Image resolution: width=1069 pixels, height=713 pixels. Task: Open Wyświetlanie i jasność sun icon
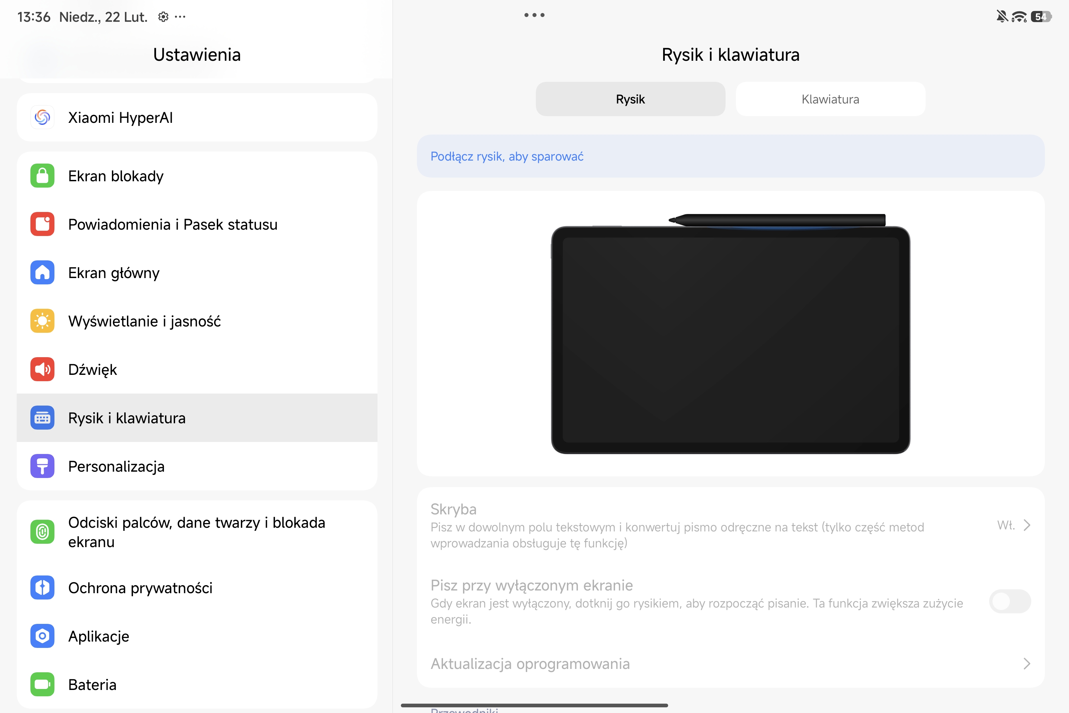[42, 321]
